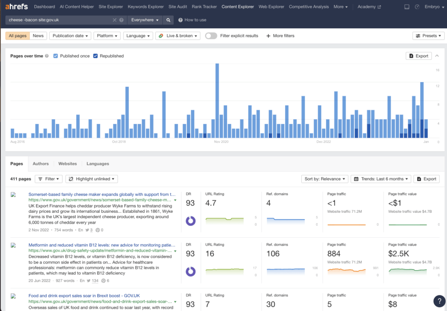Click into the search query field
This screenshot has width=447, height=311.
coord(58,20)
